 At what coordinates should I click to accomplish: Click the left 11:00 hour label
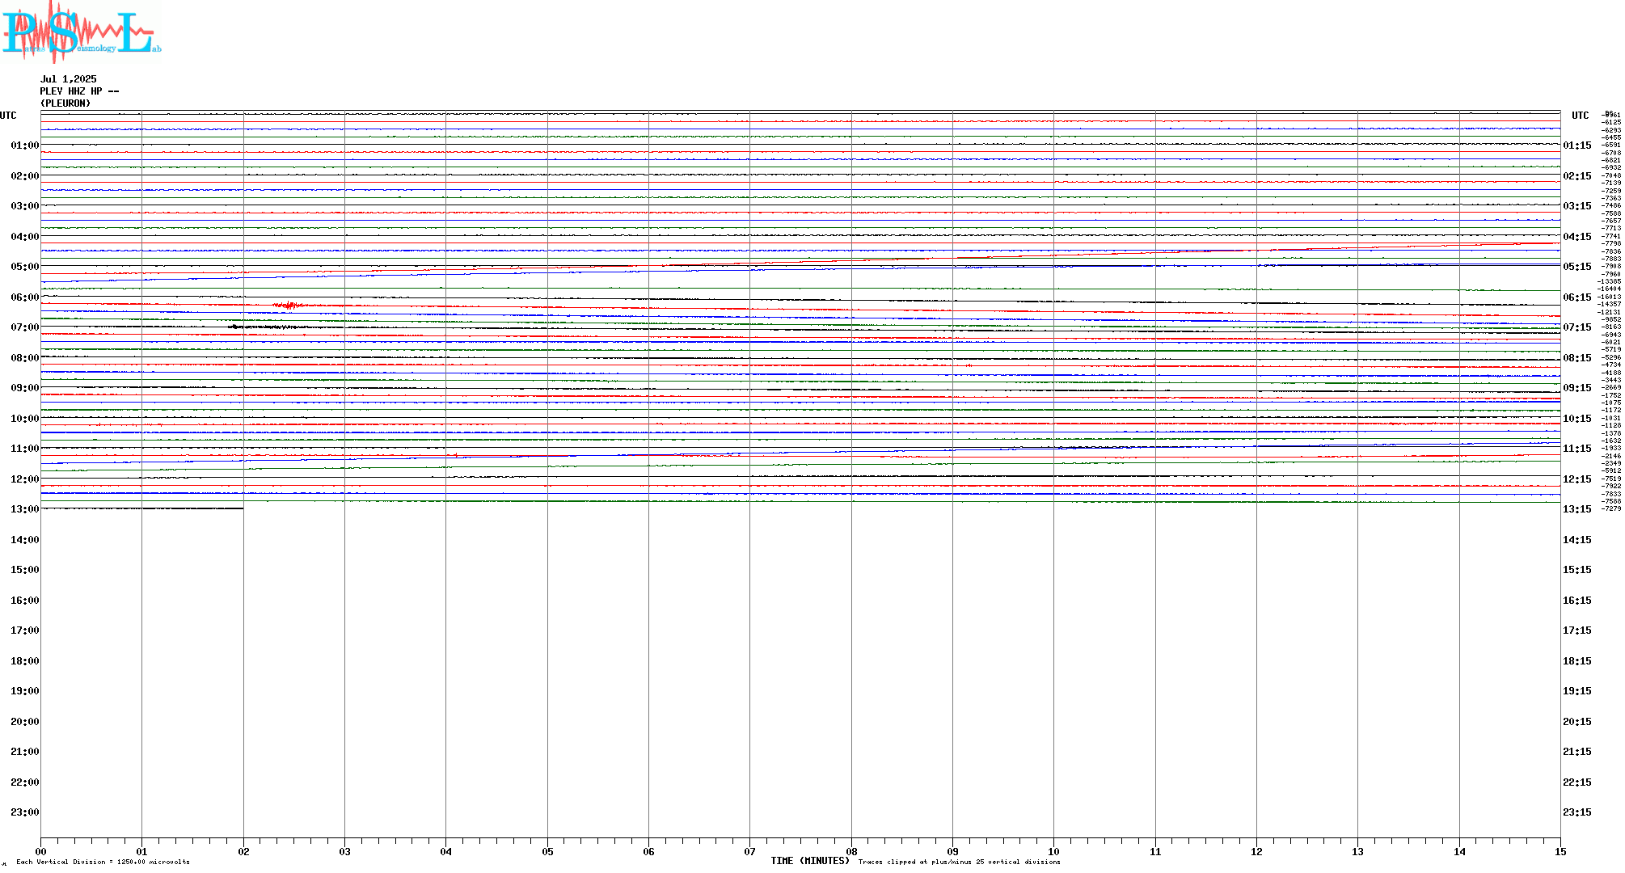coord(25,449)
